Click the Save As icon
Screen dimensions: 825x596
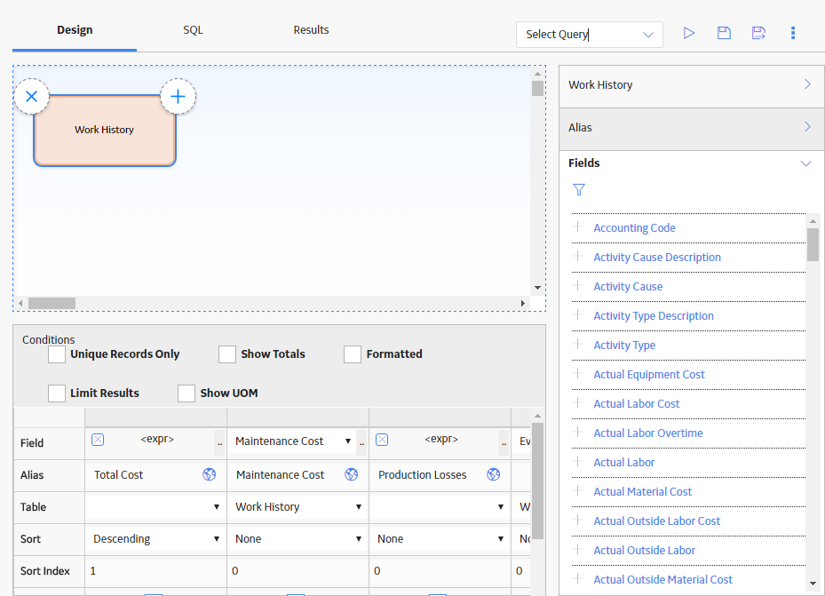click(758, 33)
